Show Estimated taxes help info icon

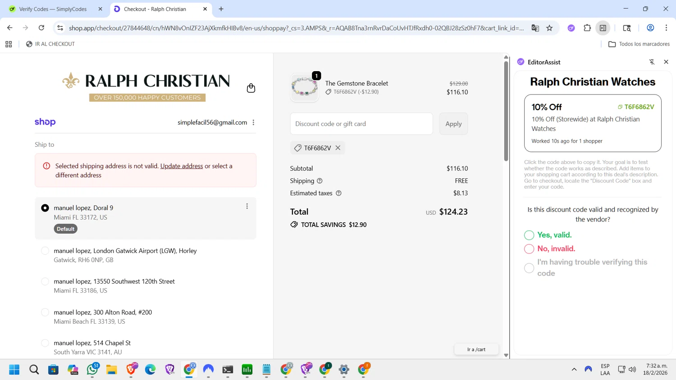click(x=338, y=193)
